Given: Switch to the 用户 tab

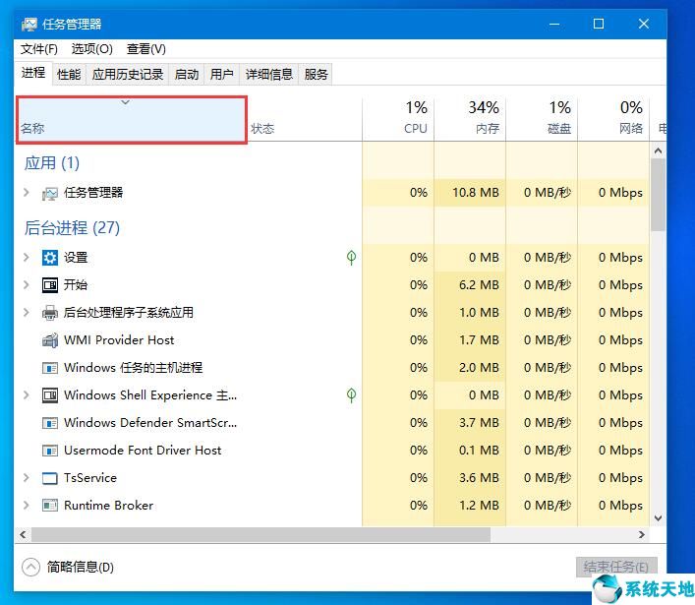Looking at the screenshot, I should point(221,74).
